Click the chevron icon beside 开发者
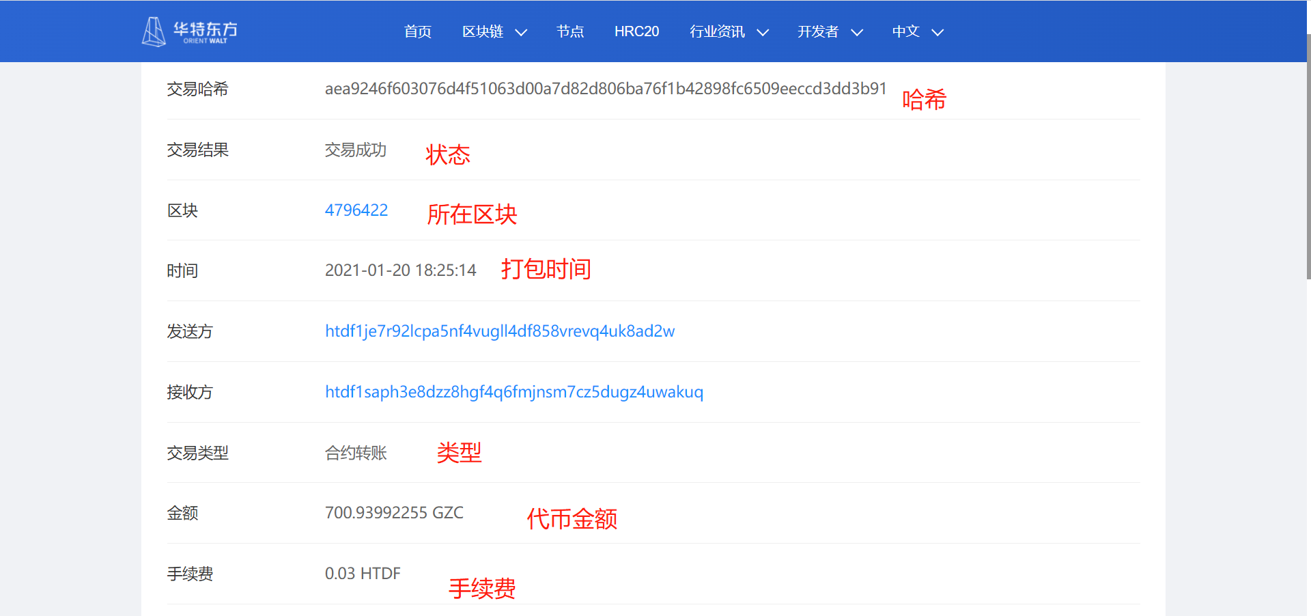Screen dimensions: 1311x616 click(x=857, y=31)
